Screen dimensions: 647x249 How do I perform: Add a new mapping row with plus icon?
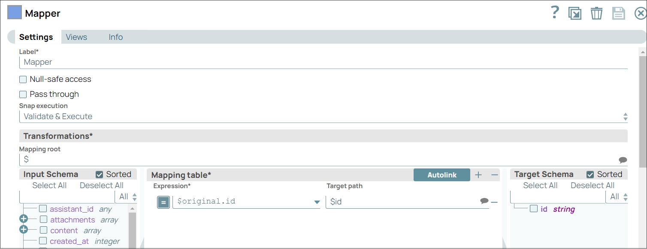(478, 175)
